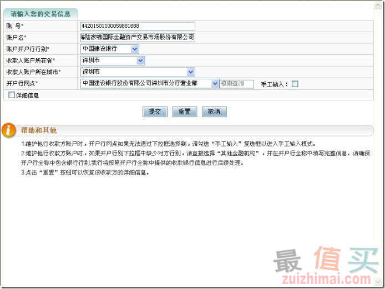This screenshot has height=289, width=385.
Task: Click the scrollbar down arrow
Action: pyautogui.click(x=378, y=281)
